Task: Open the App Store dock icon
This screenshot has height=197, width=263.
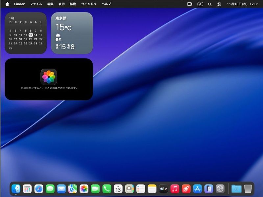Action: click(x=197, y=189)
